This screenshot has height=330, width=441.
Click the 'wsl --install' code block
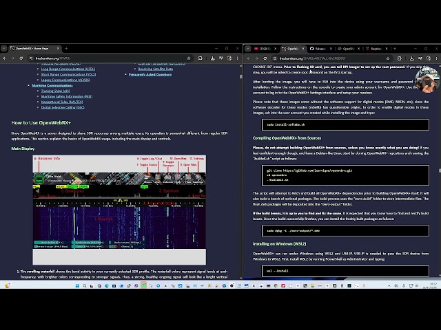pyautogui.click(x=345, y=271)
